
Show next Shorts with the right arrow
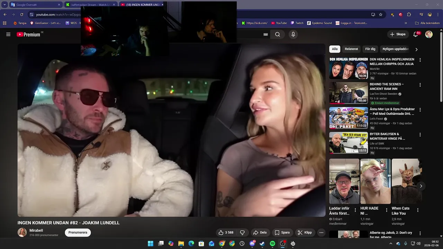tap(421, 186)
